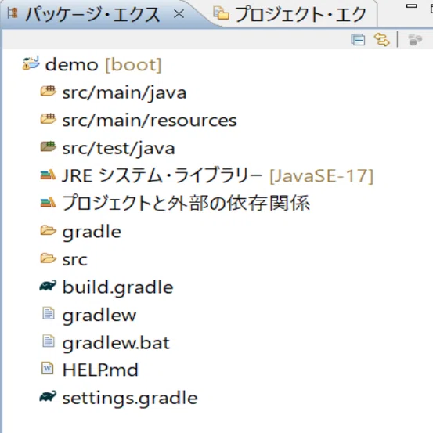Open the src/main/java source folder

pos(124,92)
